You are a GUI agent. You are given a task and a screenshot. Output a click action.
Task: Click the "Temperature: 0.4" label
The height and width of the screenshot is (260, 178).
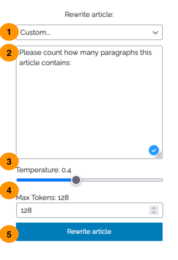click(x=44, y=170)
